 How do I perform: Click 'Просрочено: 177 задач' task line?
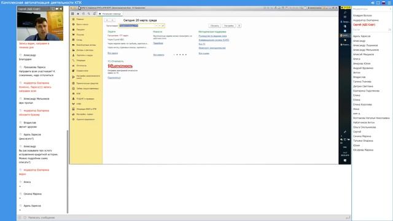[x=118, y=36]
